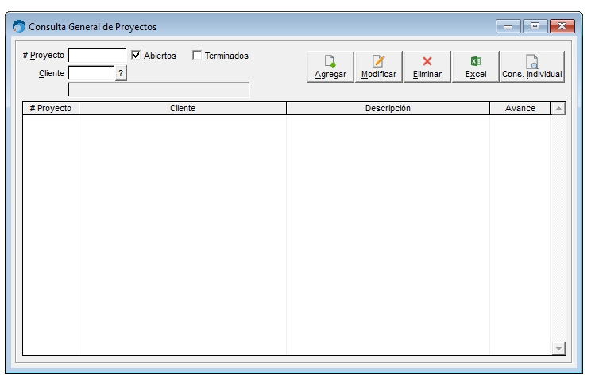
Task: Select the Avance column header
Action: tap(520, 108)
